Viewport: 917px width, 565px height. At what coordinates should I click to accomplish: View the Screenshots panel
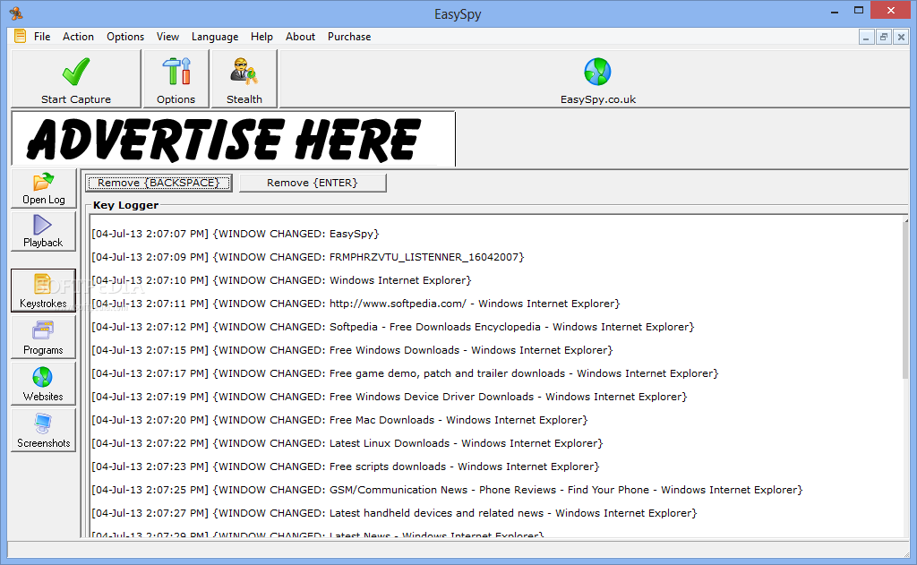(x=43, y=430)
